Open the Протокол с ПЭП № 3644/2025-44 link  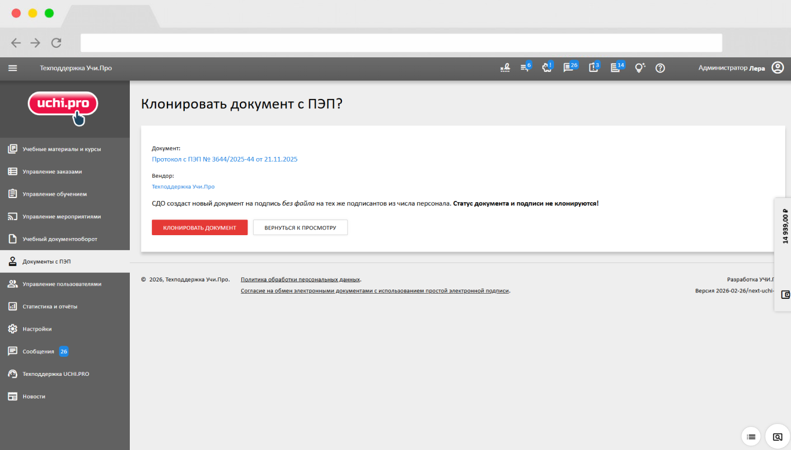click(x=224, y=159)
